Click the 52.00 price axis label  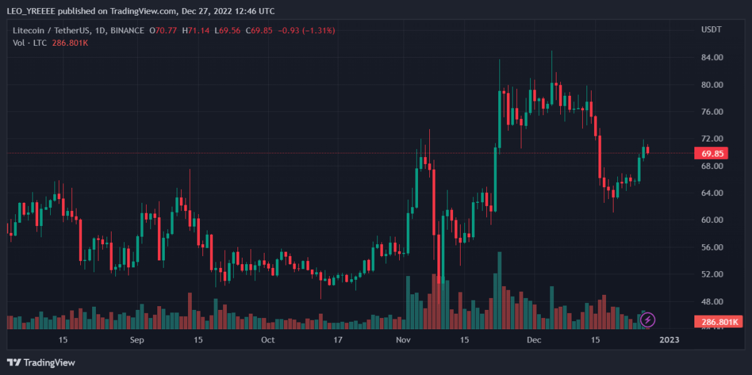click(x=713, y=274)
